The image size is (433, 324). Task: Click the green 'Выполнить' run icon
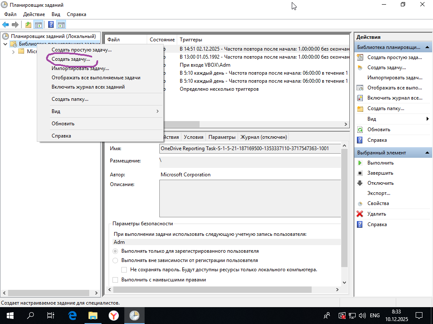click(360, 163)
